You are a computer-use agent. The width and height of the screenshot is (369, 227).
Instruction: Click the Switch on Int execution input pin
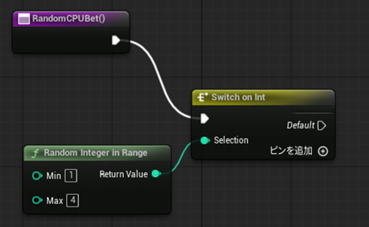pyautogui.click(x=205, y=118)
